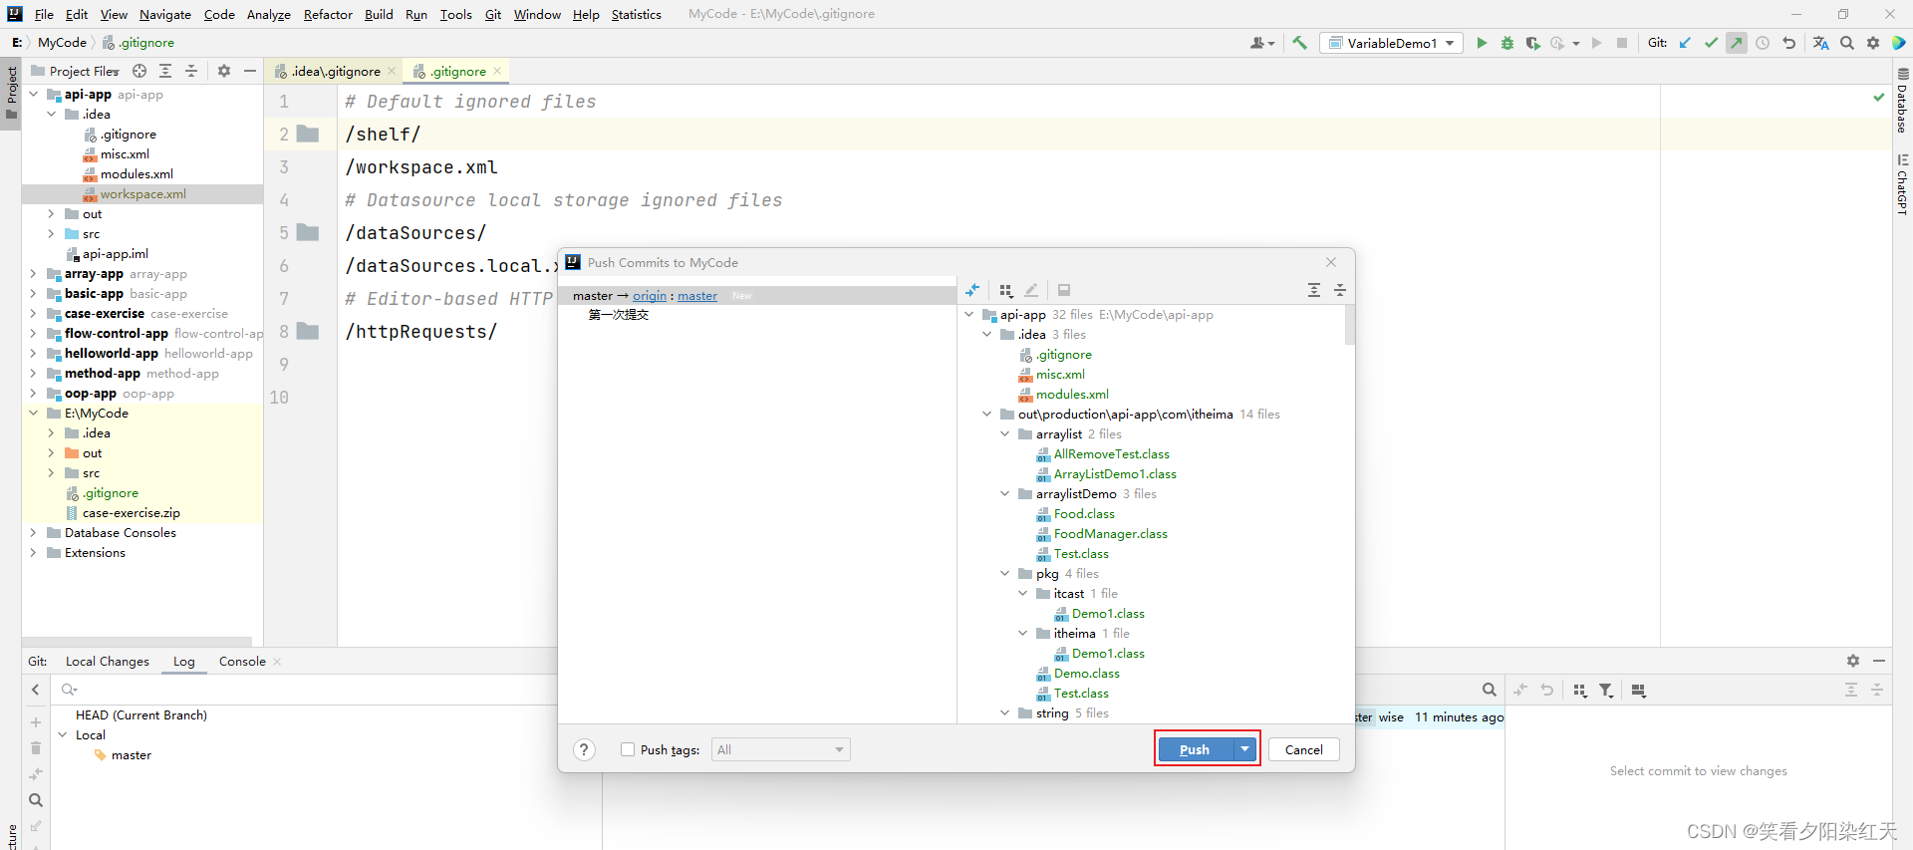Viewport: 1913px width, 850px height.
Task: Click Select Opened File target icon
Action: click(x=139, y=71)
